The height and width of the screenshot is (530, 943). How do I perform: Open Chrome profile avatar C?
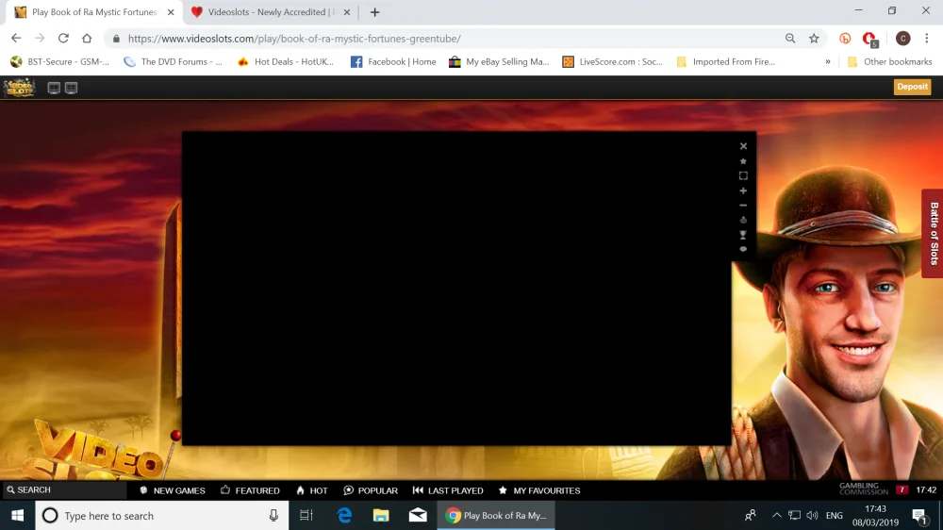click(x=902, y=38)
